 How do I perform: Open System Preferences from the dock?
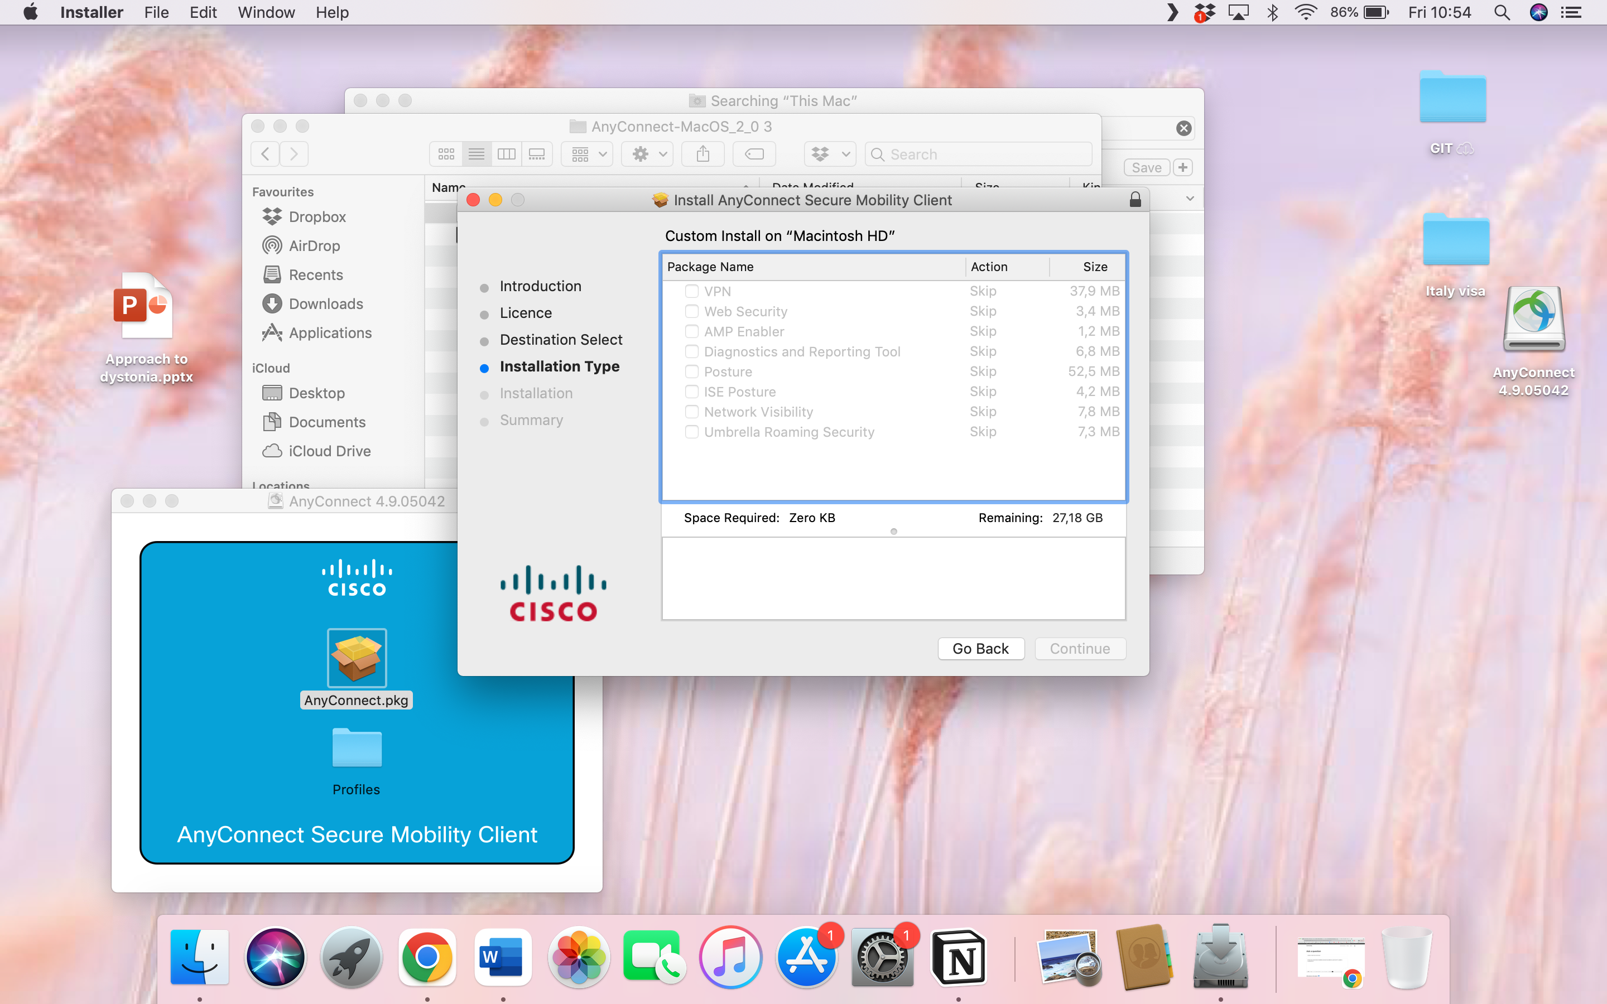point(882,958)
